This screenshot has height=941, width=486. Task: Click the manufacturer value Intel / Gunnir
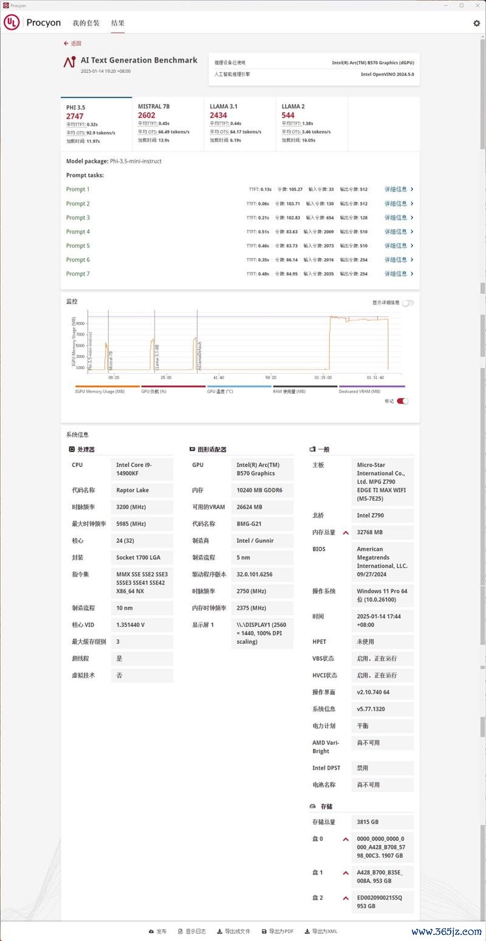(x=262, y=540)
